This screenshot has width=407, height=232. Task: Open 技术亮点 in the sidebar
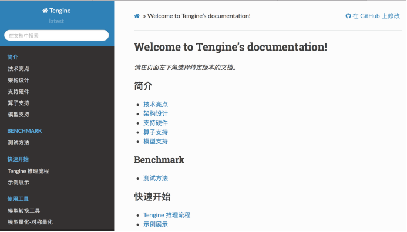pyautogui.click(x=18, y=69)
